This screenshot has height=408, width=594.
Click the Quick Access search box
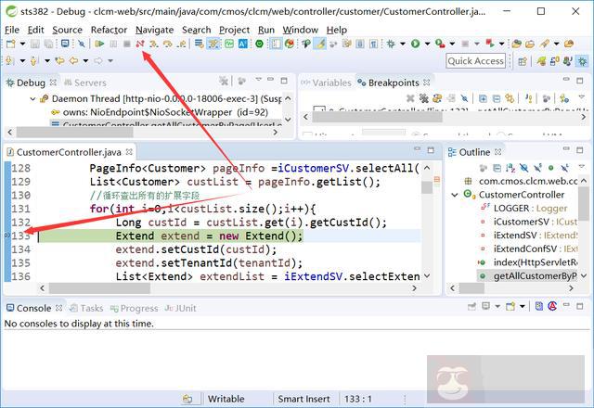pyautogui.click(x=475, y=60)
